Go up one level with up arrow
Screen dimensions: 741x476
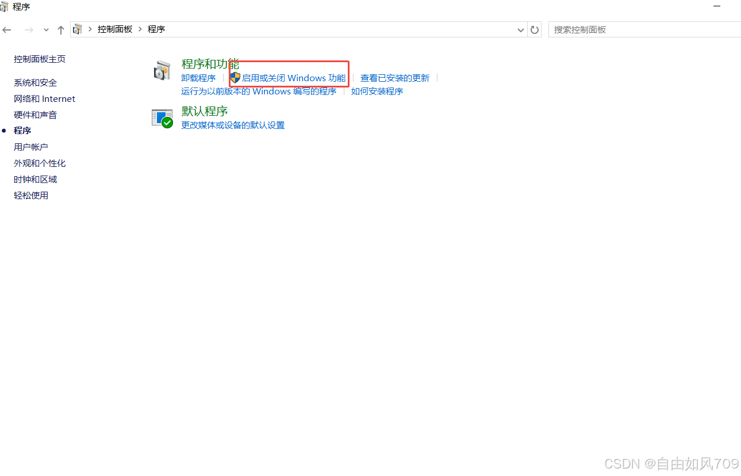pos(60,29)
